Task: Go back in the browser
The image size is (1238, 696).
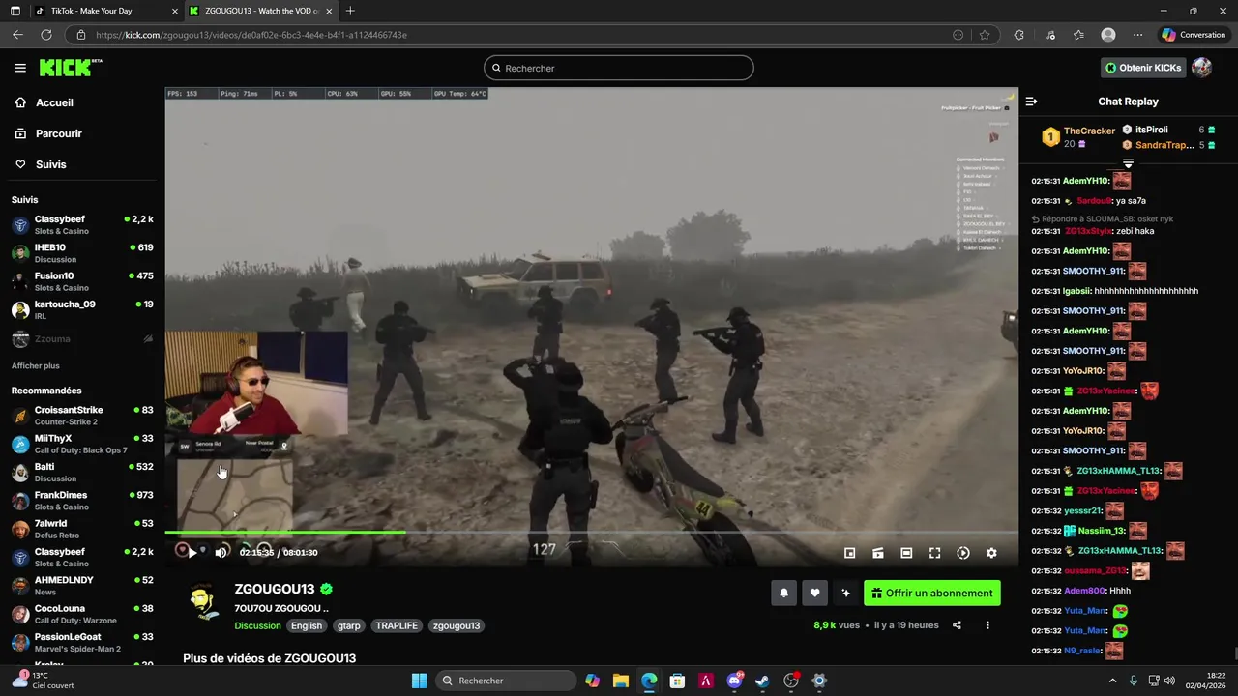Action: pyautogui.click(x=17, y=35)
